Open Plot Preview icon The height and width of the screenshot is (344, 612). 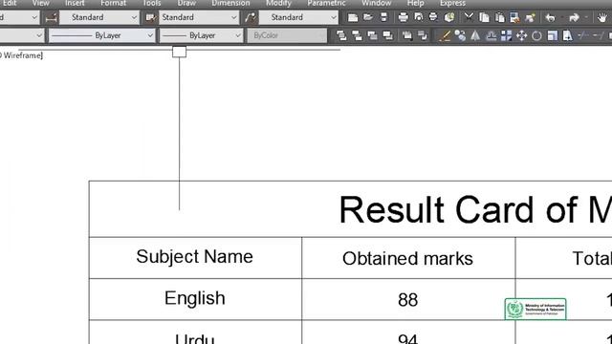click(x=419, y=17)
